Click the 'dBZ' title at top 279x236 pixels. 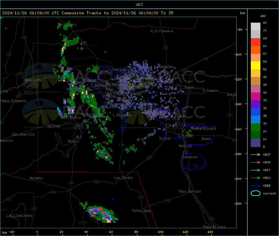139,5
